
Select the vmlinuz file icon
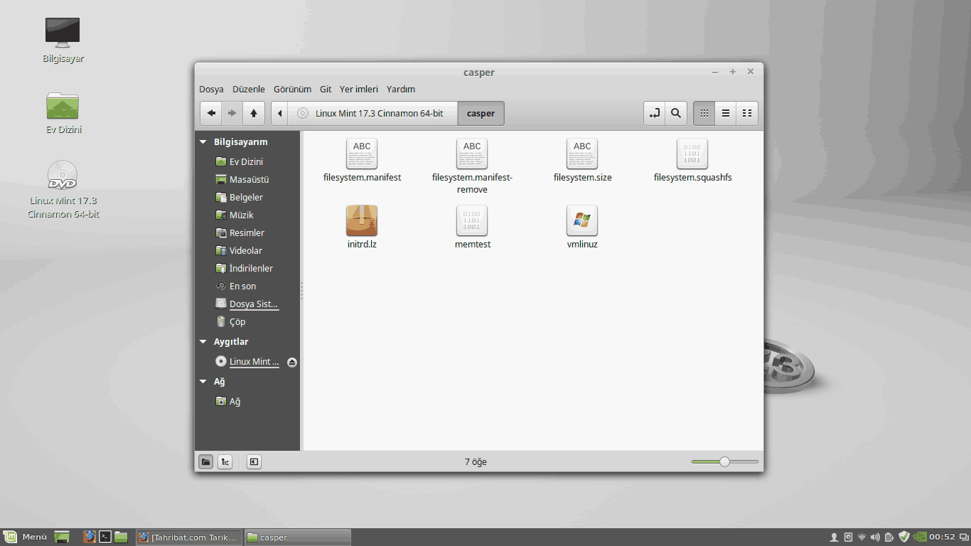582,220
